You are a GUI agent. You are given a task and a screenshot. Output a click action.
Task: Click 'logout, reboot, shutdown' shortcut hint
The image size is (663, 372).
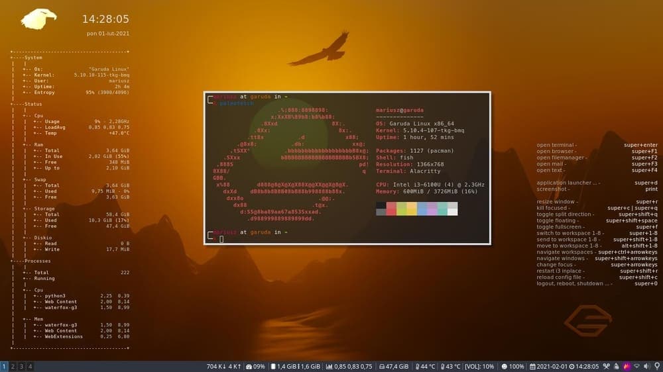597,284
